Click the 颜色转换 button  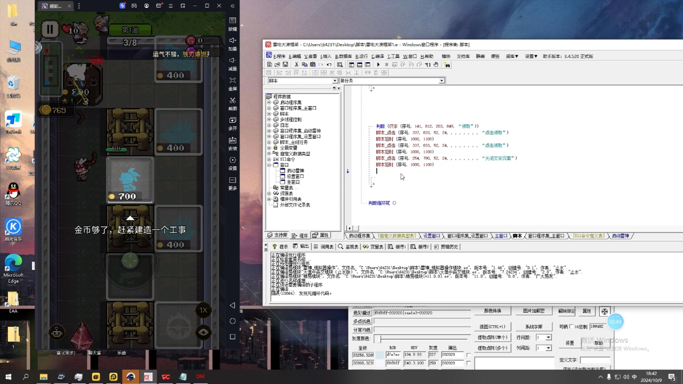coord(492,311)
